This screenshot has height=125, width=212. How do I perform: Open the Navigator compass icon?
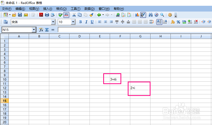pos(156,15)
